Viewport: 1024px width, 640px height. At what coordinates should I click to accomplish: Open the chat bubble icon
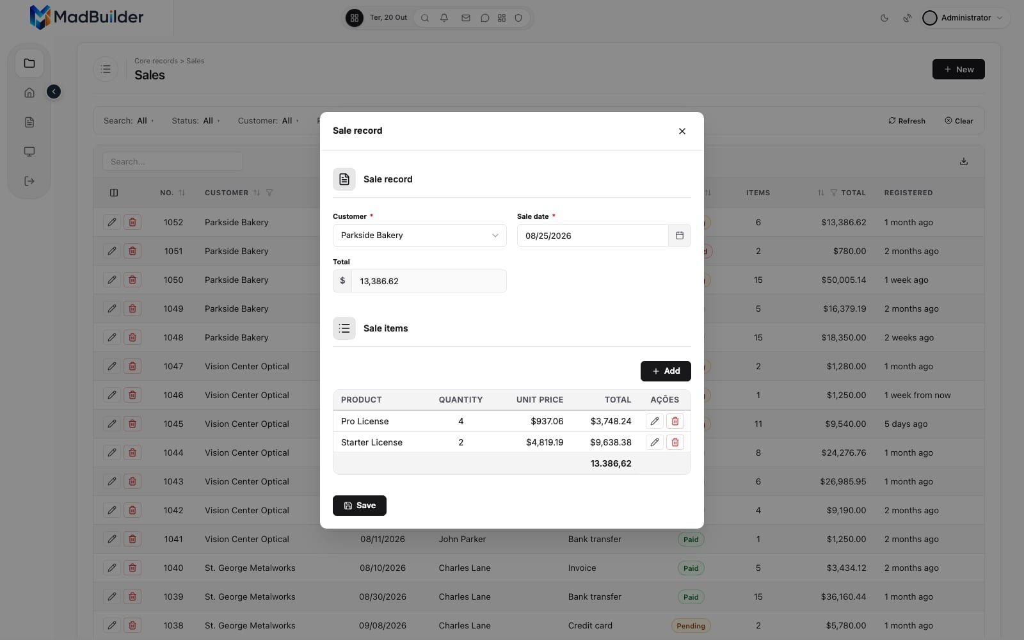tap(485, 18)
